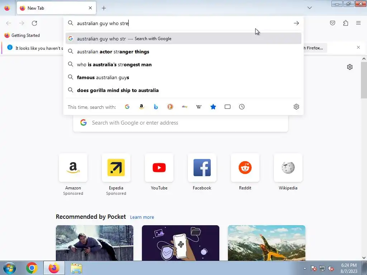Viewport: 367px width, 275px height.
Task: Open Action Center flag icon in the tray
Action: click(313, 268)
